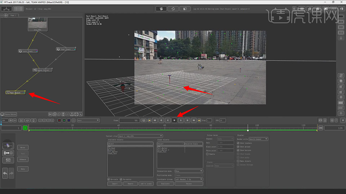
Task: Go to the previous keyframe marker
Action: point(149,120)
